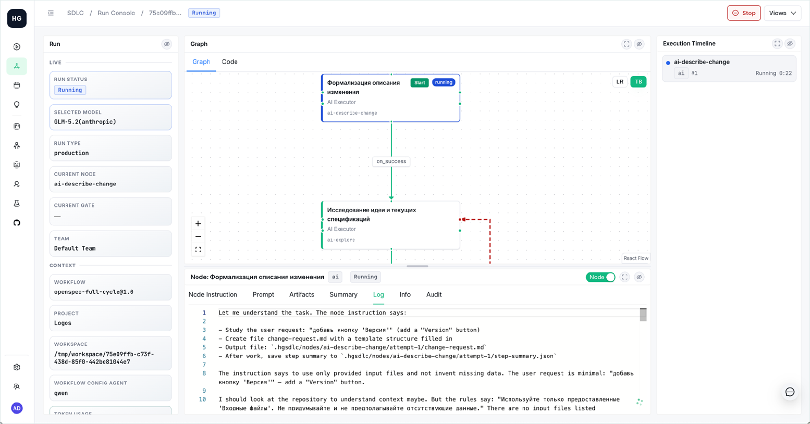Zoom out on the graph canvas
Viewport: 810px width, 424px height.
198,236
